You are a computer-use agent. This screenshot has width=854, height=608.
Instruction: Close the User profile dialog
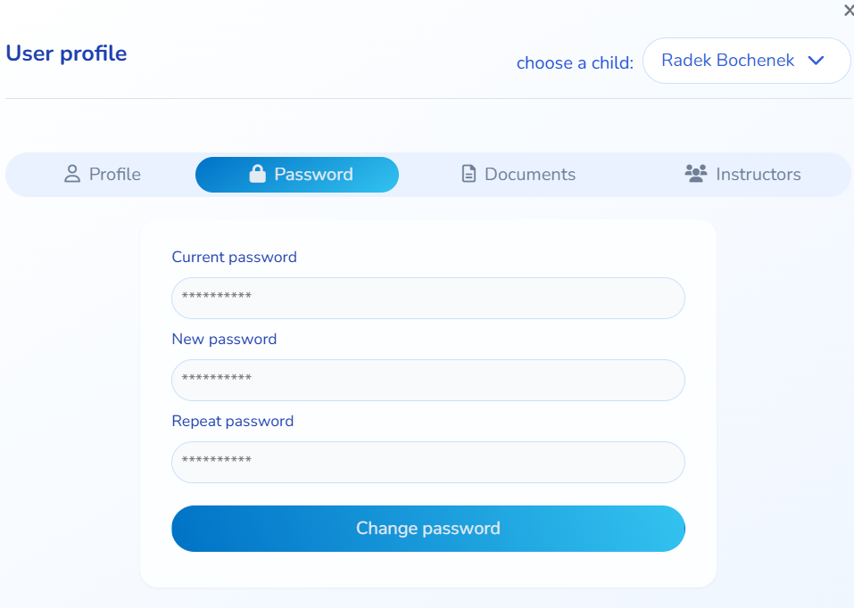(x=848, y=11)
